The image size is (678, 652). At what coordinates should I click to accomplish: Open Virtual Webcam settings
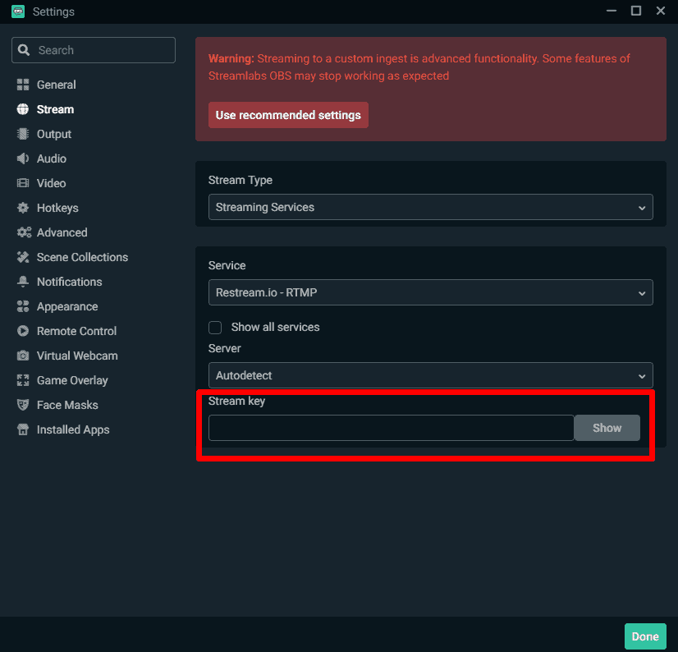coord(77,356)
